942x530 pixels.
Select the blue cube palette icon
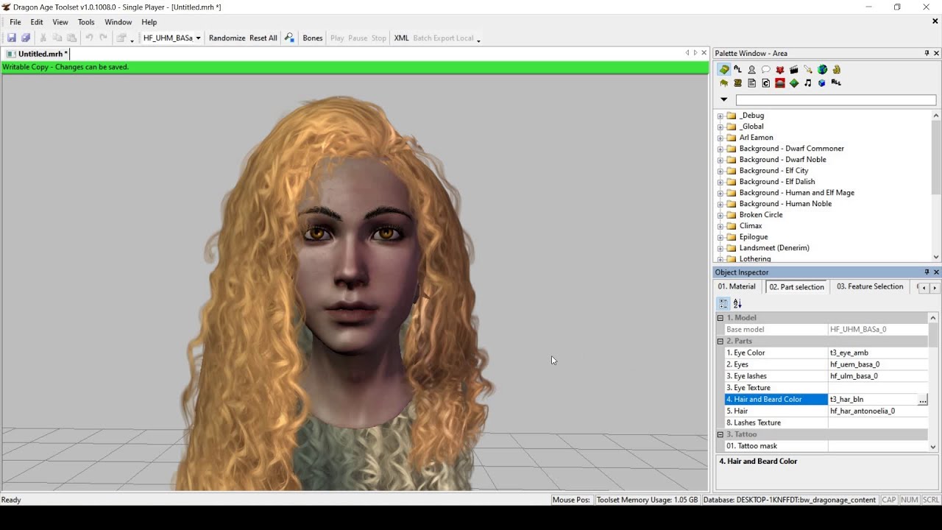click(822, 83)
